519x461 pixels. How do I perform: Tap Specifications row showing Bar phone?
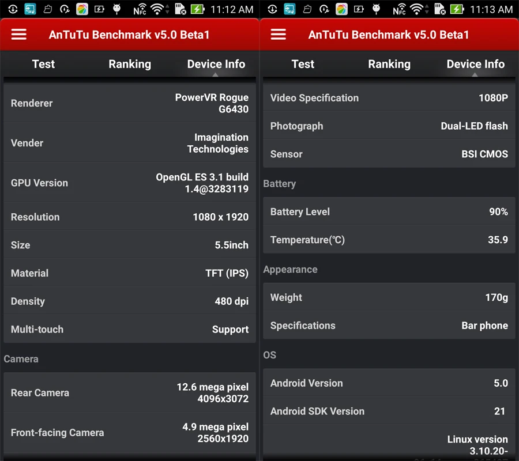coord(389,326)
